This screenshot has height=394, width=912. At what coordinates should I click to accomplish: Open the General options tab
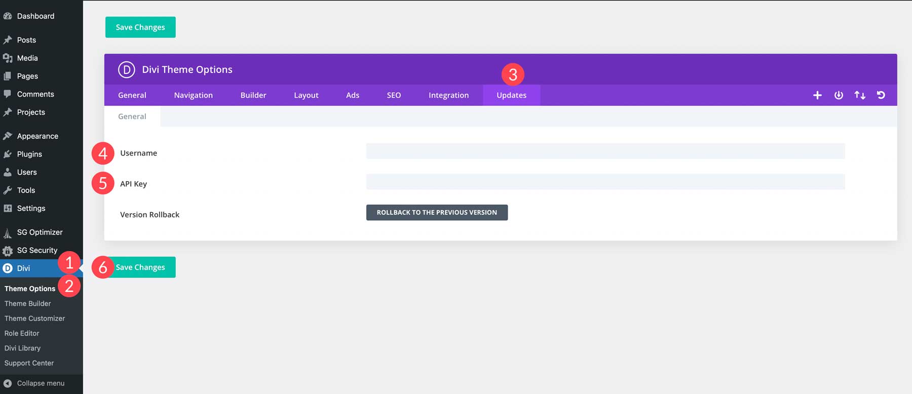[x=132, y=95]
